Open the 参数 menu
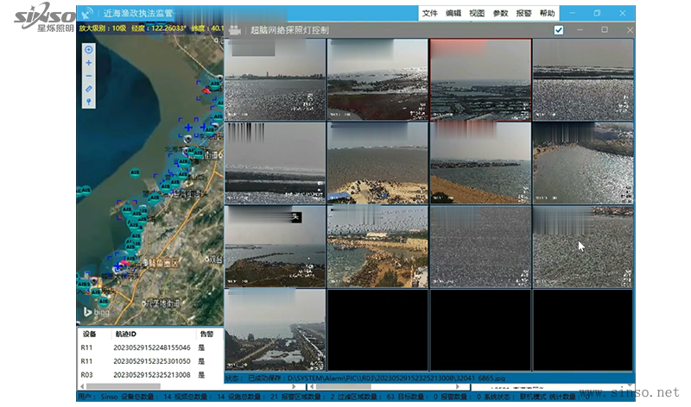This screenshot has height=407, width=691. pos(500,14)
